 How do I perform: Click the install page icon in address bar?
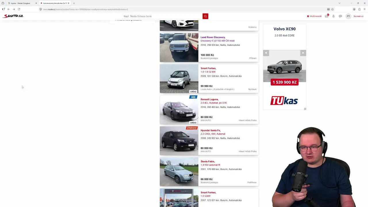click(328, 9)
